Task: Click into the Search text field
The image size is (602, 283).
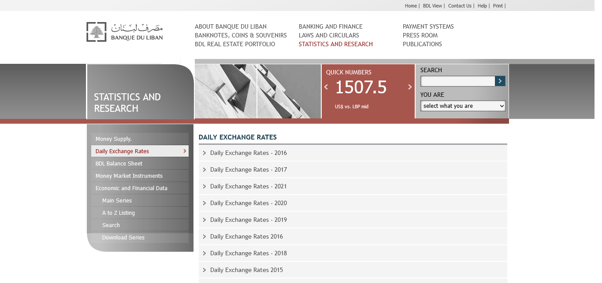Action: (457, 81)
